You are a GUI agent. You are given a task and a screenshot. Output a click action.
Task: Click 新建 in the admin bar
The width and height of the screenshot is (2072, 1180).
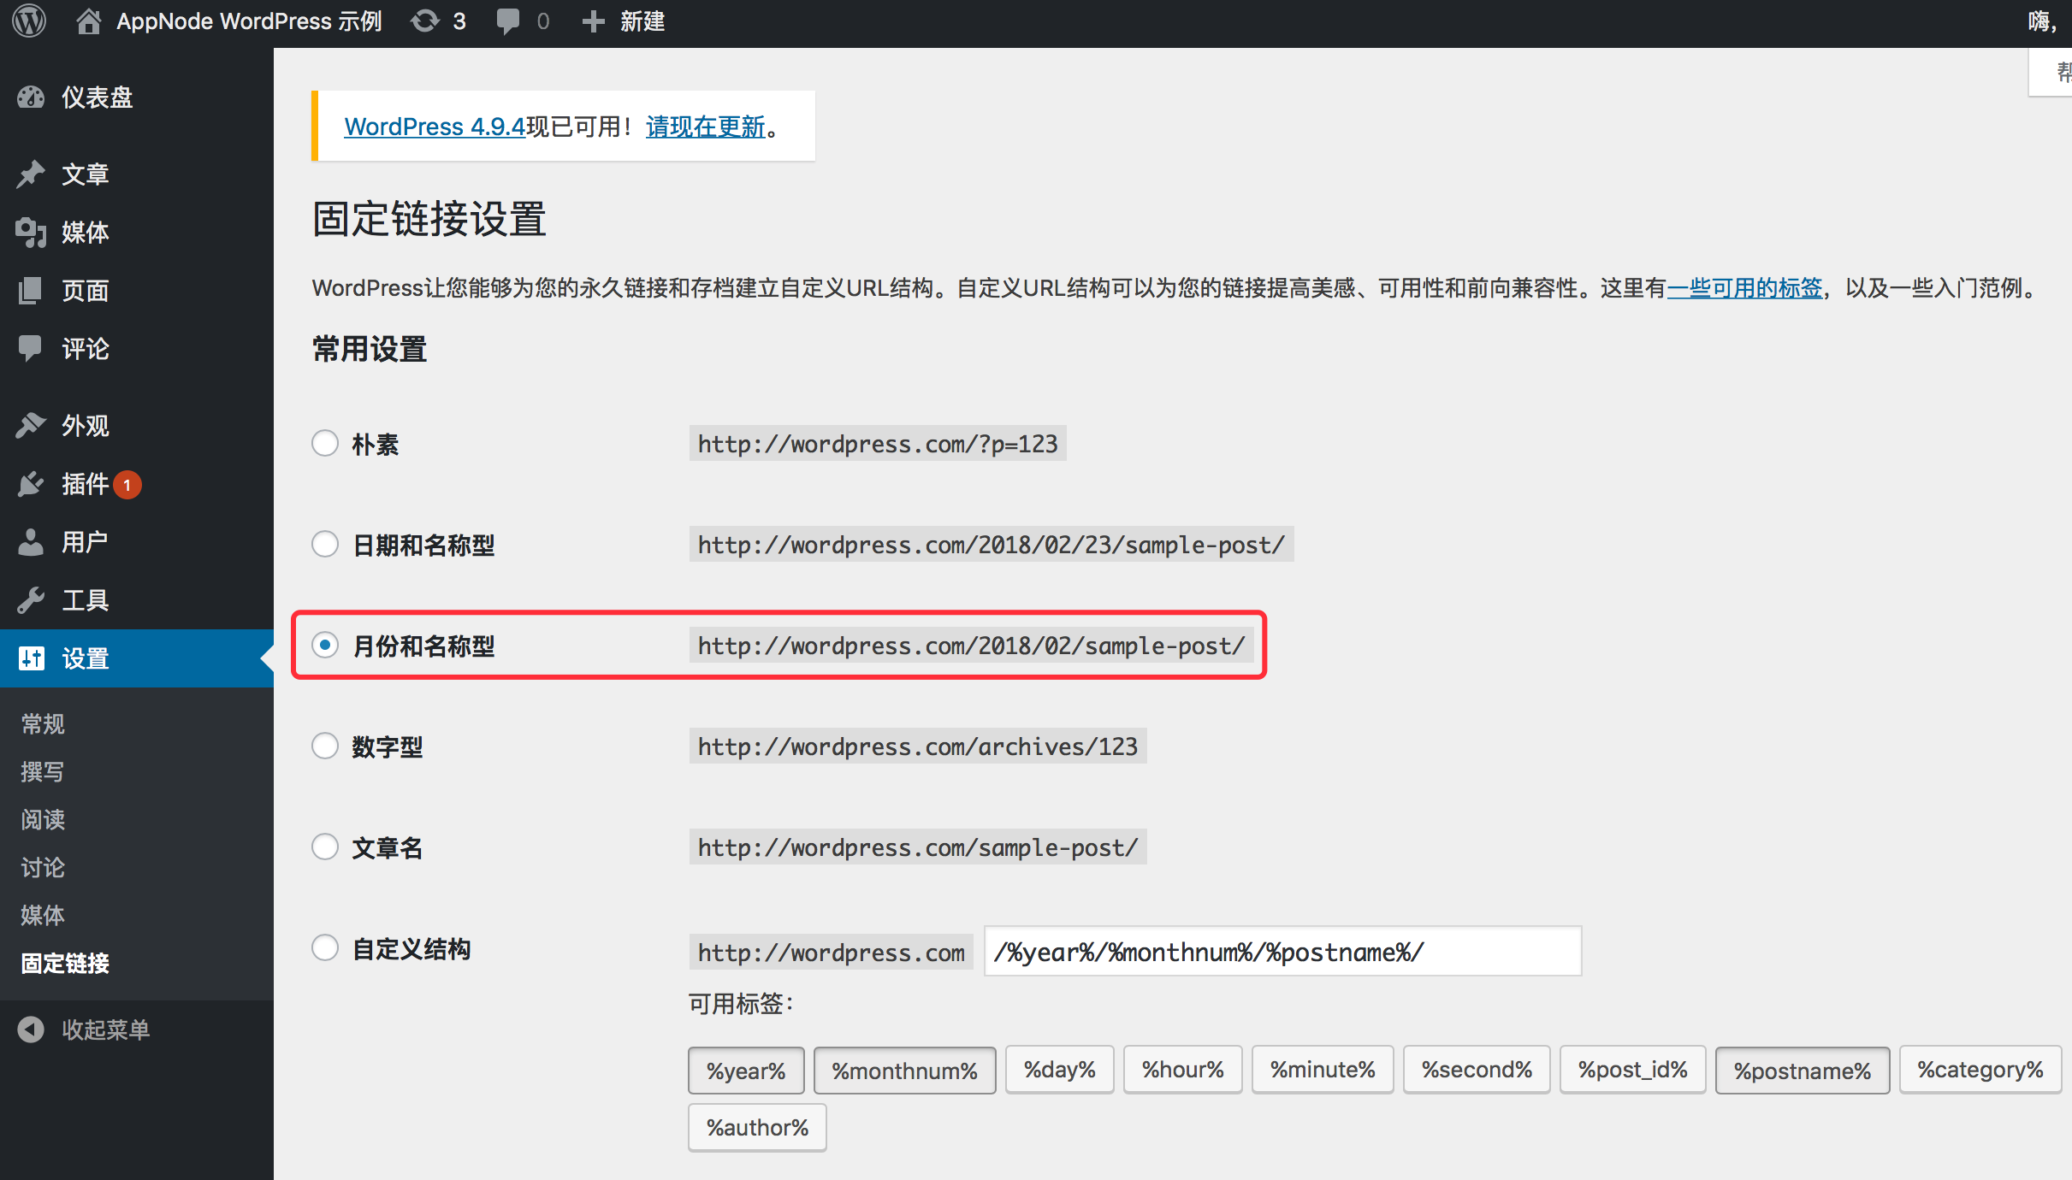642,21
